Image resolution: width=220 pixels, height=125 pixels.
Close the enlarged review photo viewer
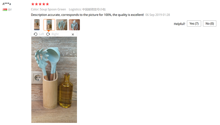(x=73, y=34)
